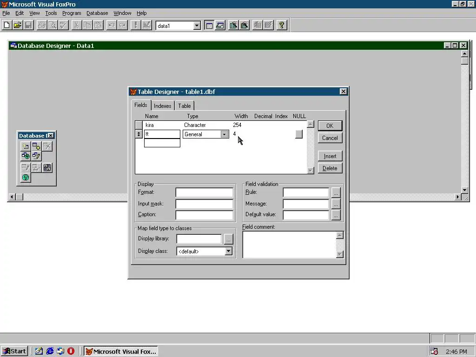Open the database selector dropdown showing data1
This screenshot has height=357, width=476.
pos(197,26)
